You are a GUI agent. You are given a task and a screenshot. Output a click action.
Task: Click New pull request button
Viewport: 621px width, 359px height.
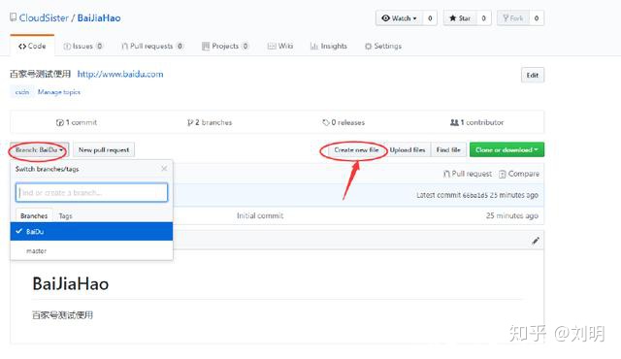coord(104,150)
